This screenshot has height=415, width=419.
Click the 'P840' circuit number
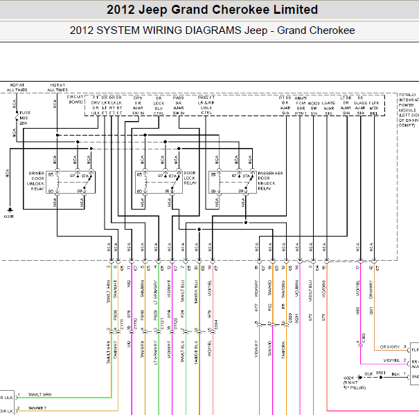pos(142,315)
